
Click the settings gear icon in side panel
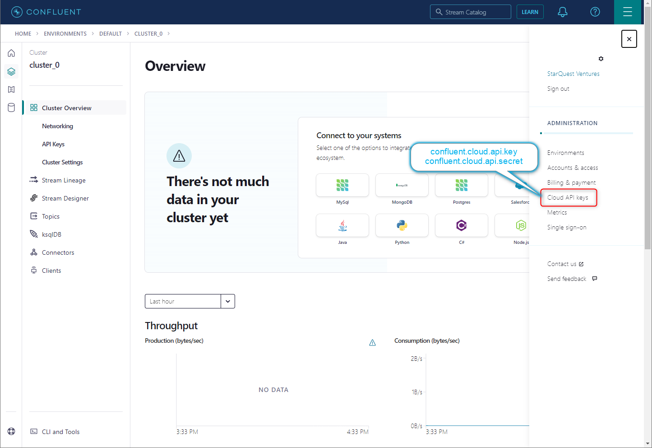pyautogui.click(x=601, y=59)
